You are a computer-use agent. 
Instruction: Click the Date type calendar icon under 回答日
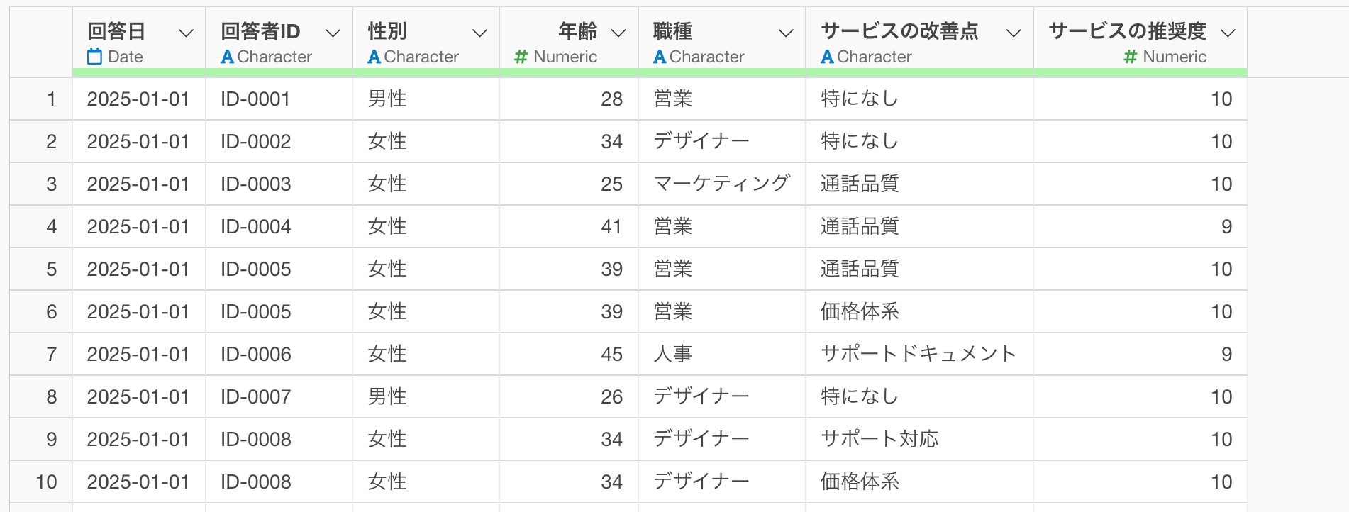tap(94, 57)
